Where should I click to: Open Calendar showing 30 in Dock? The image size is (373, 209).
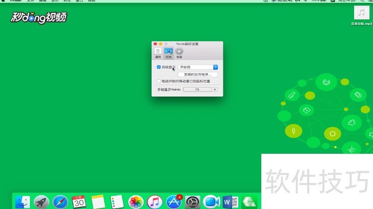coord(79,202)
